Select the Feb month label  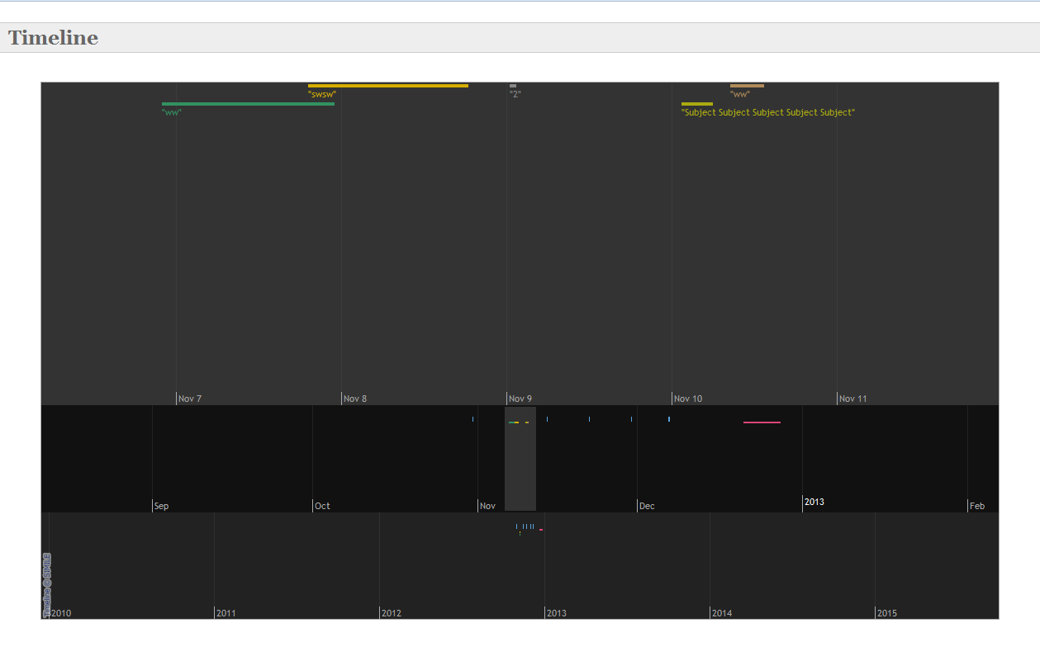(977, 506)
